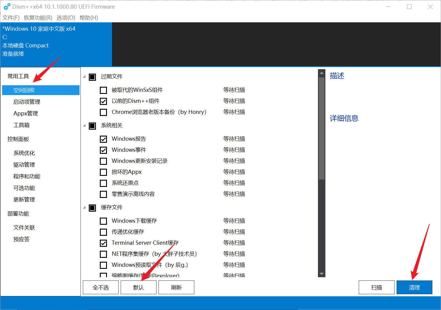The image size is (441, 310).
Task: Select 空间回收 in the sidebar
Action: tap(41, 90)
